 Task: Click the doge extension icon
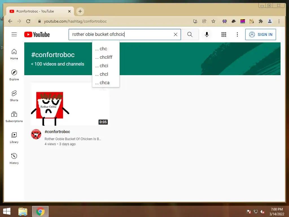(x=251, y=21)
